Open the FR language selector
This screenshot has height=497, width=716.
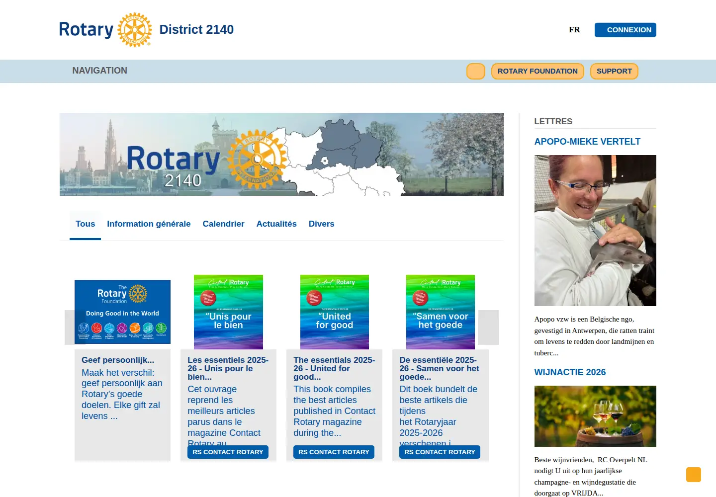(574, 30)
